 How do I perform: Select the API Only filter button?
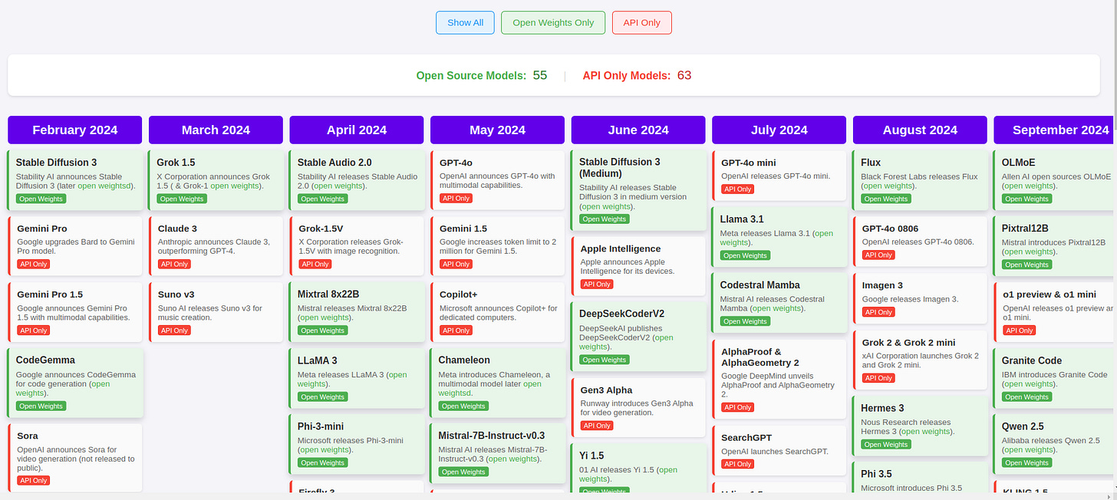pyautogui.click(x=641, y=23)
